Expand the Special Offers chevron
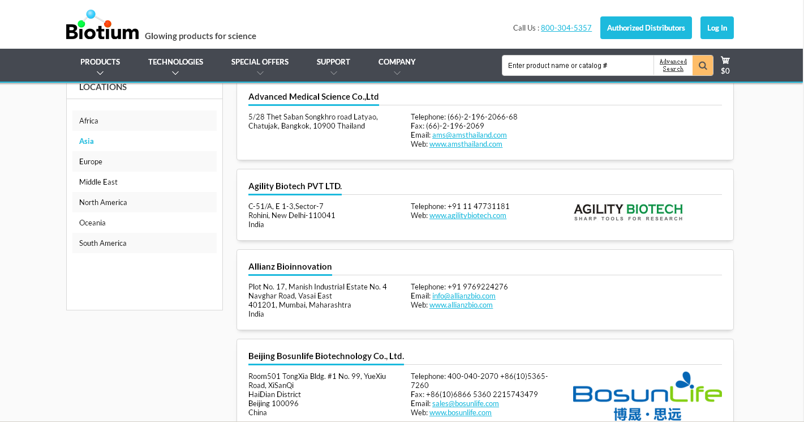The image size is (804, 422). [x=260, y=73]
